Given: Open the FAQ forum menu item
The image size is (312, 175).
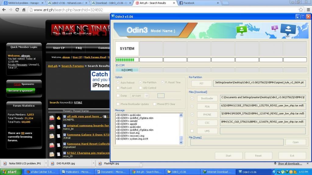Looking at the screenshot, I should (79, 48).
